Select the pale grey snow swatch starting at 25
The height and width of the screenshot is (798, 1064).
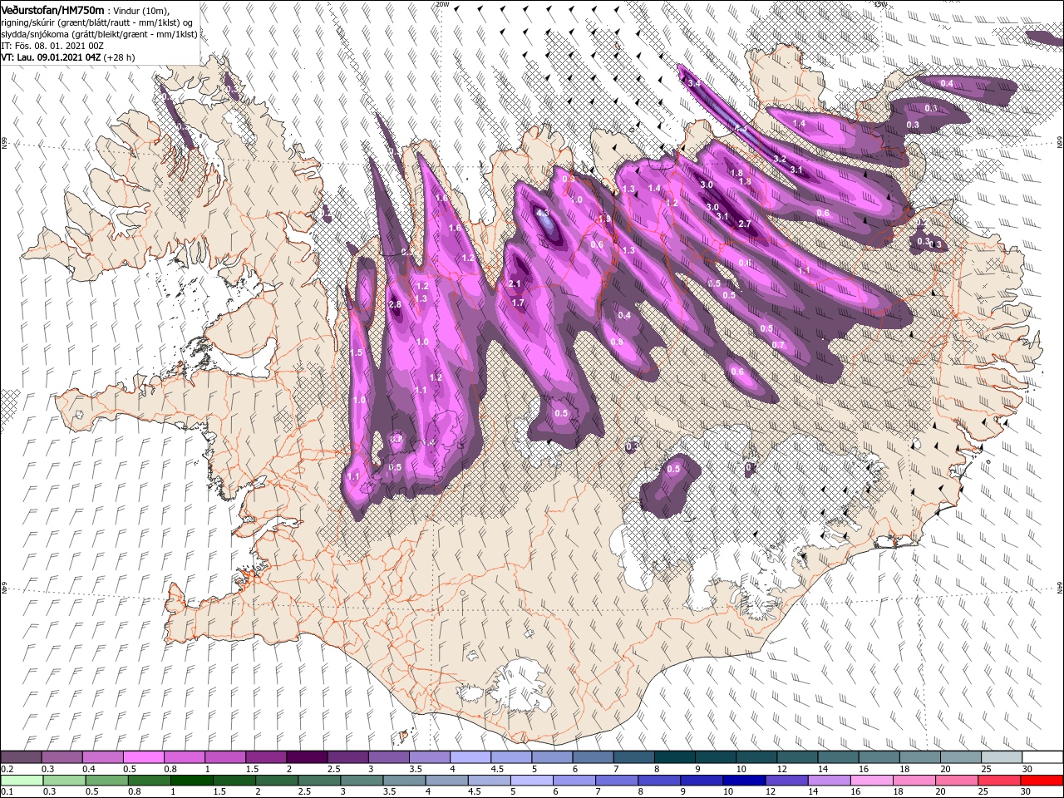1001,757
